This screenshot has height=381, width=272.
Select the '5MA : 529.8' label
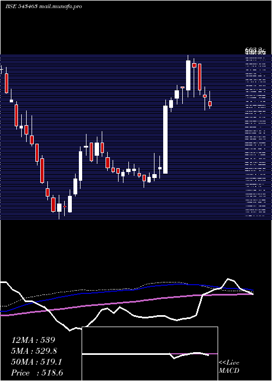click(x=35, y=351)
